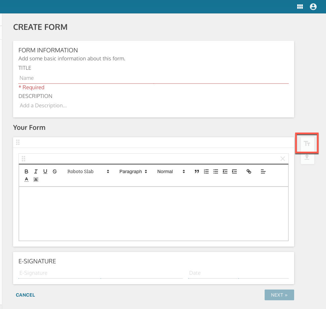Create a bulleted list
The image size is (326, 309).
[x=216, y=171]
